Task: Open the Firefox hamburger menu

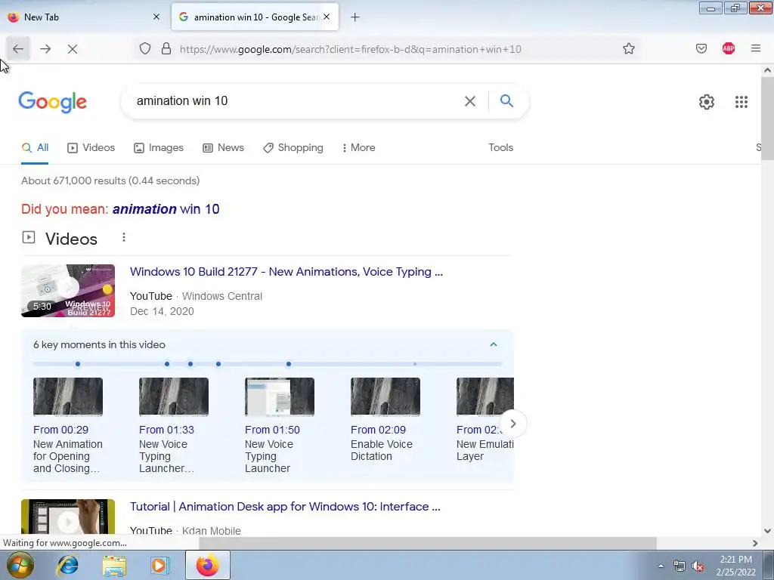Action: pos(756,48)
